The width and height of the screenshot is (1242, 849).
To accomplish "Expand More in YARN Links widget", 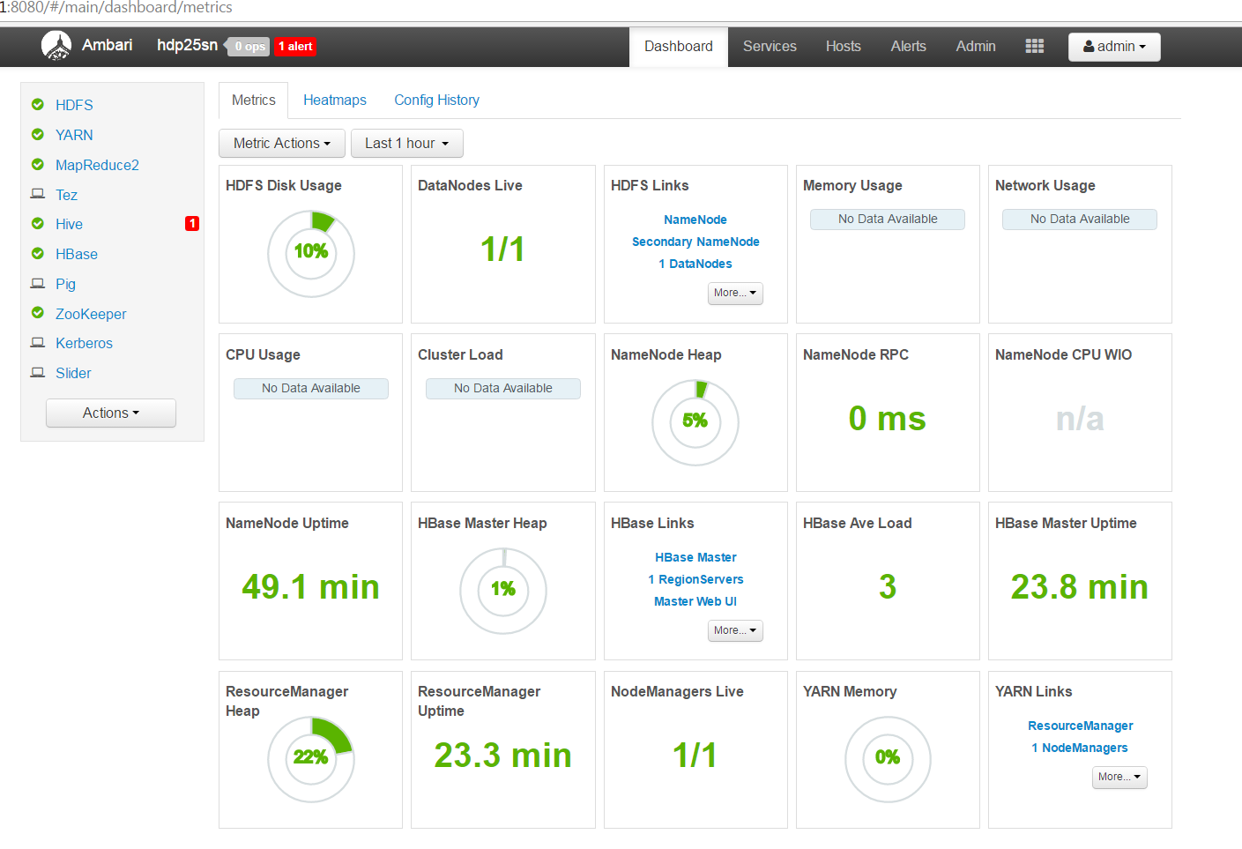I will point(1119,778).
